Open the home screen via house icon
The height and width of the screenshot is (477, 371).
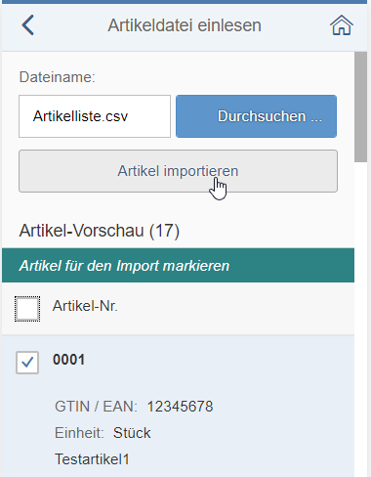[x=342, y=25]
